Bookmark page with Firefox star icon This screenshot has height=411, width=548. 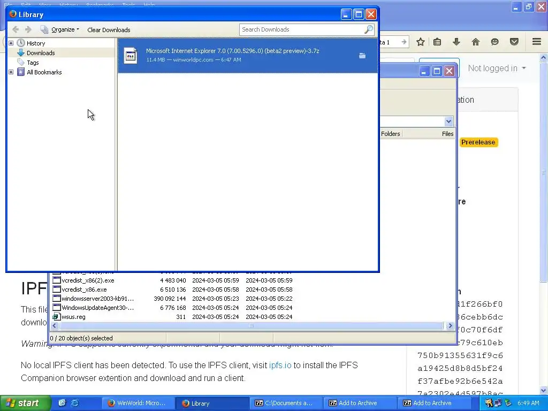[x=421, y=42]
